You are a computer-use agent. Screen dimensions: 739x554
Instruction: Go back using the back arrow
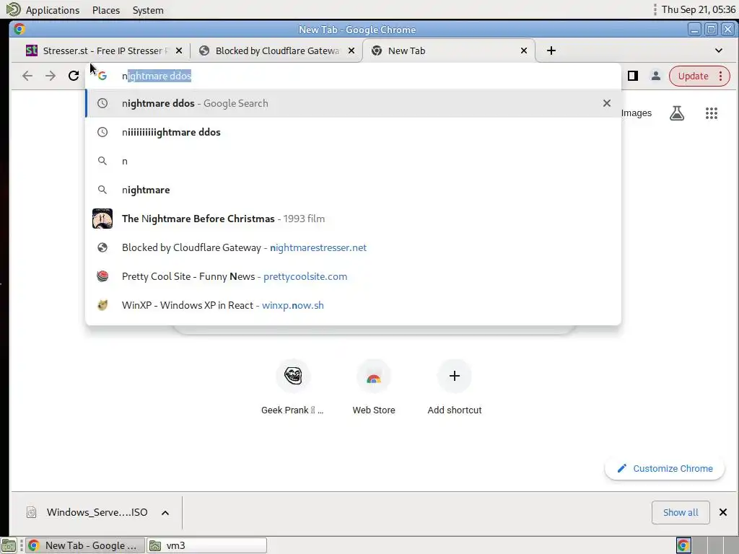click(27, 76)
